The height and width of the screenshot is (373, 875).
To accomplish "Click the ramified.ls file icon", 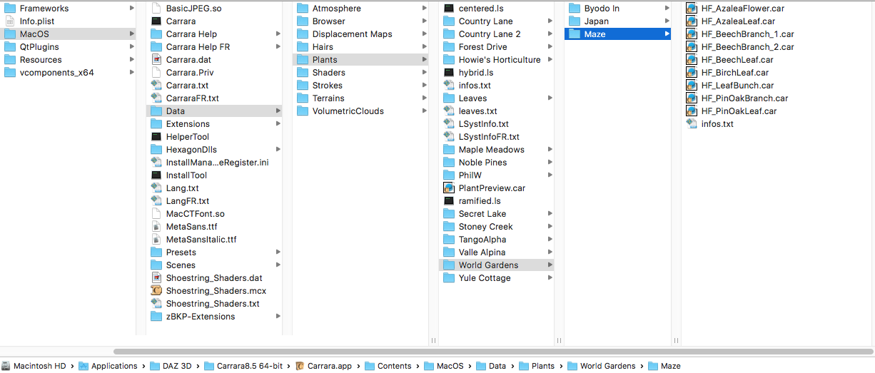I will [x=448, y=201].
